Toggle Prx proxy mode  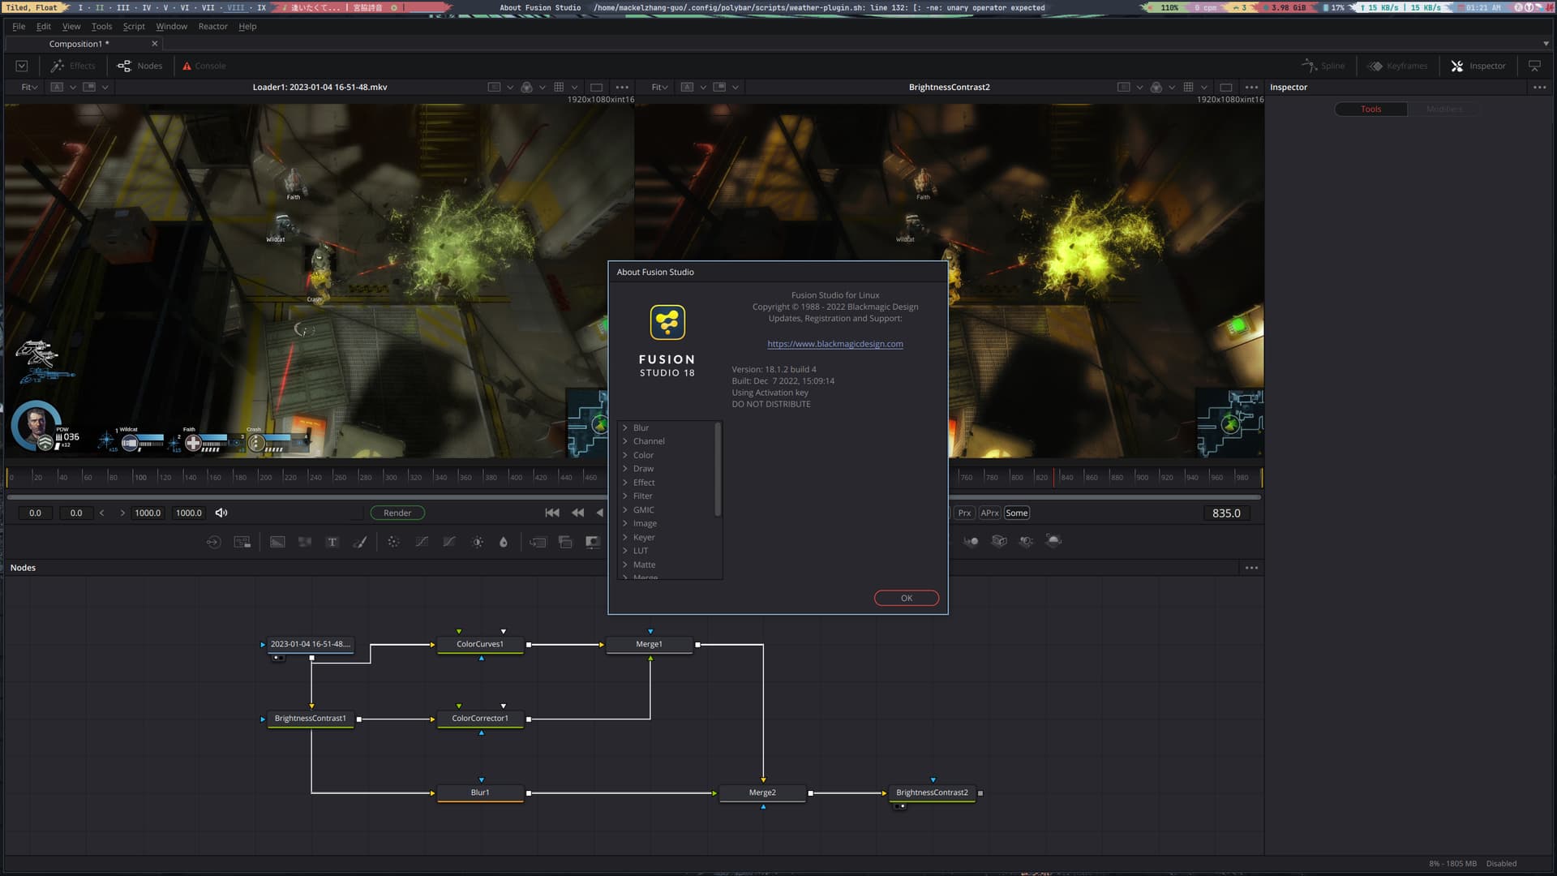click(x=964, y=513)
